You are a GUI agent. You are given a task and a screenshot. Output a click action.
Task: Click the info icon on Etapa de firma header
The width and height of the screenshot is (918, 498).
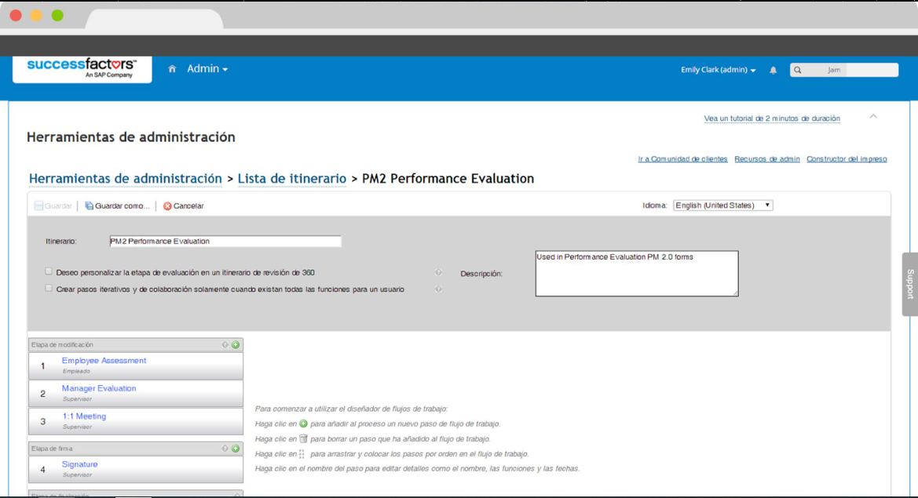225,448
